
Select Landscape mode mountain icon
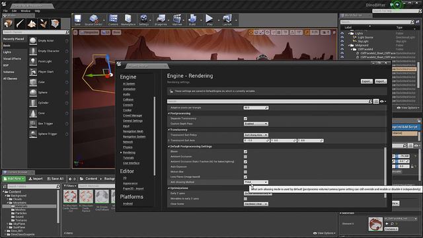point(32,24)
